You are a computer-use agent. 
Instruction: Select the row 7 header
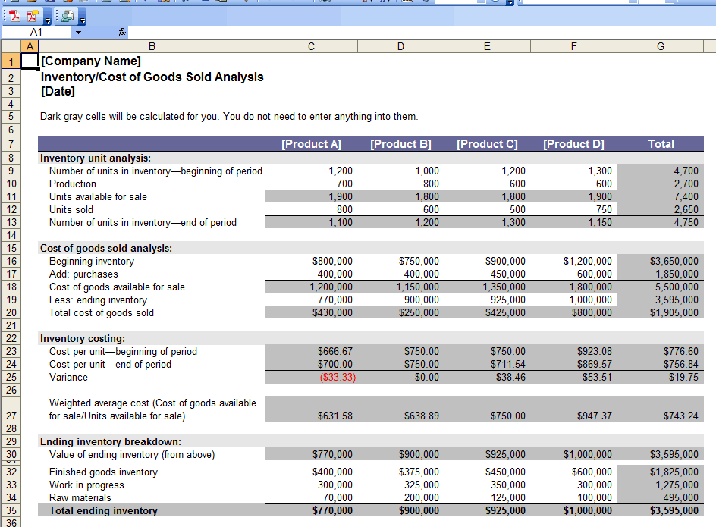[x=11, y=144]
